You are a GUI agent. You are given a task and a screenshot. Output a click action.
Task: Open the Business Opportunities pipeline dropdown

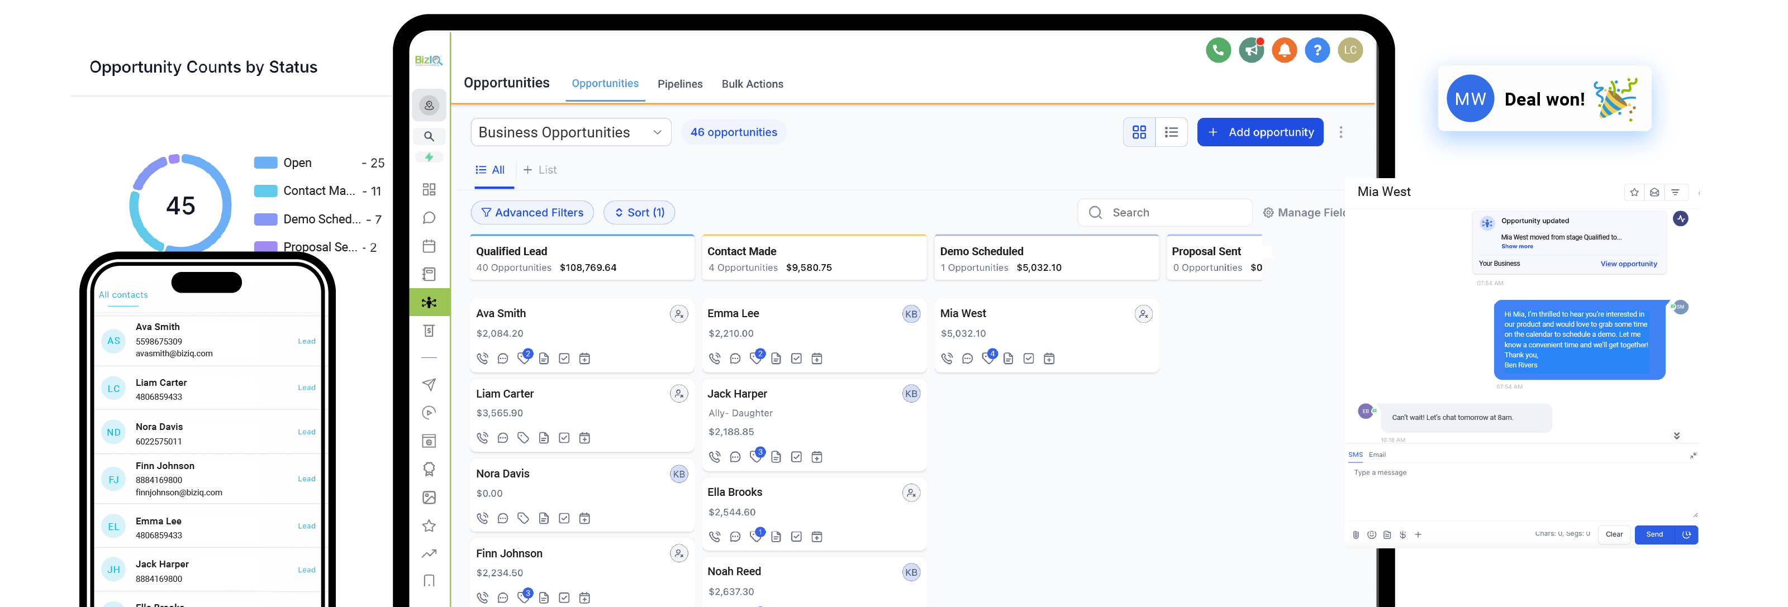point(570,132)
